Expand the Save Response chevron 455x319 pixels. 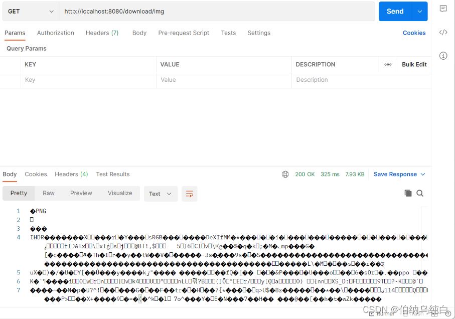tap(423, 174)
